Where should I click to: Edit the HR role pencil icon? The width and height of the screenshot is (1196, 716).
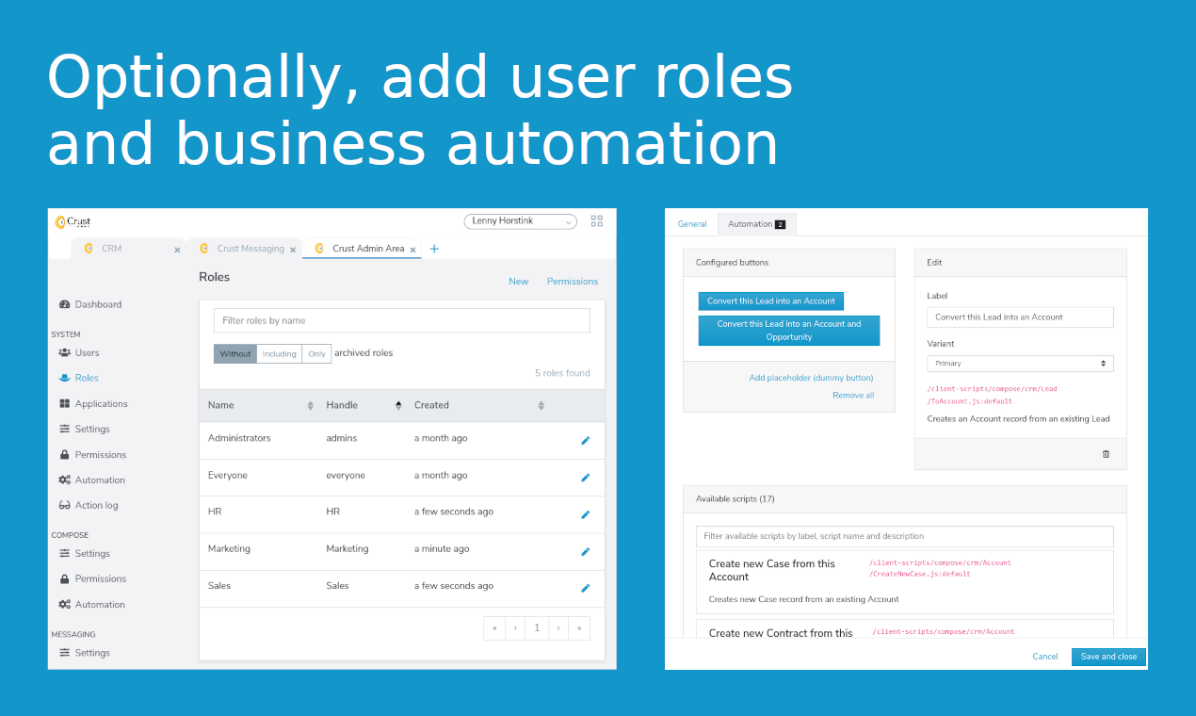pos(585,514)
